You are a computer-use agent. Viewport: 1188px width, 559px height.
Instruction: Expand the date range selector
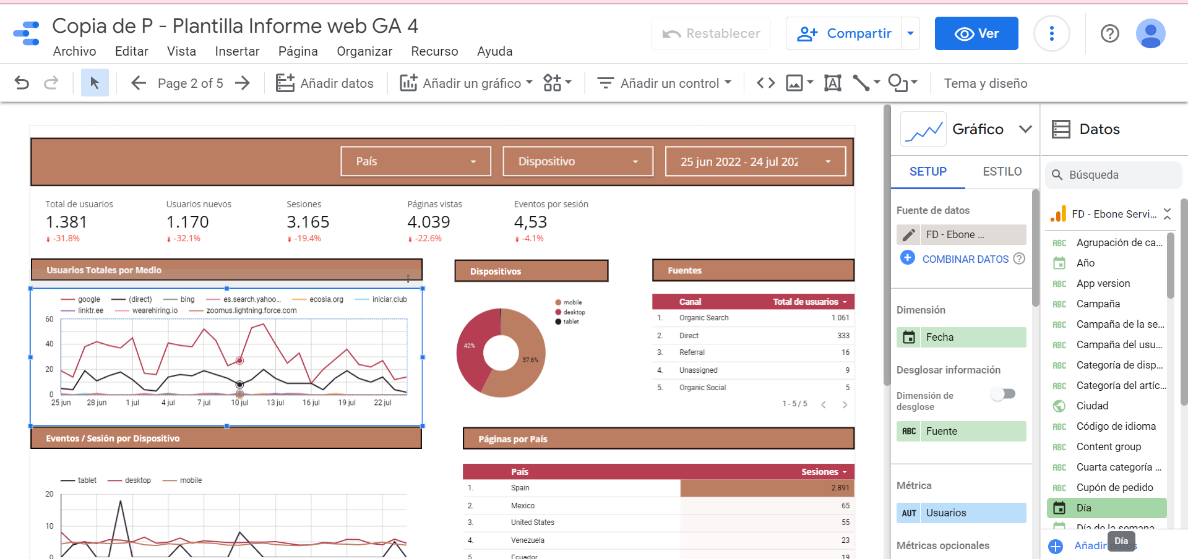(x=755, y=161)
